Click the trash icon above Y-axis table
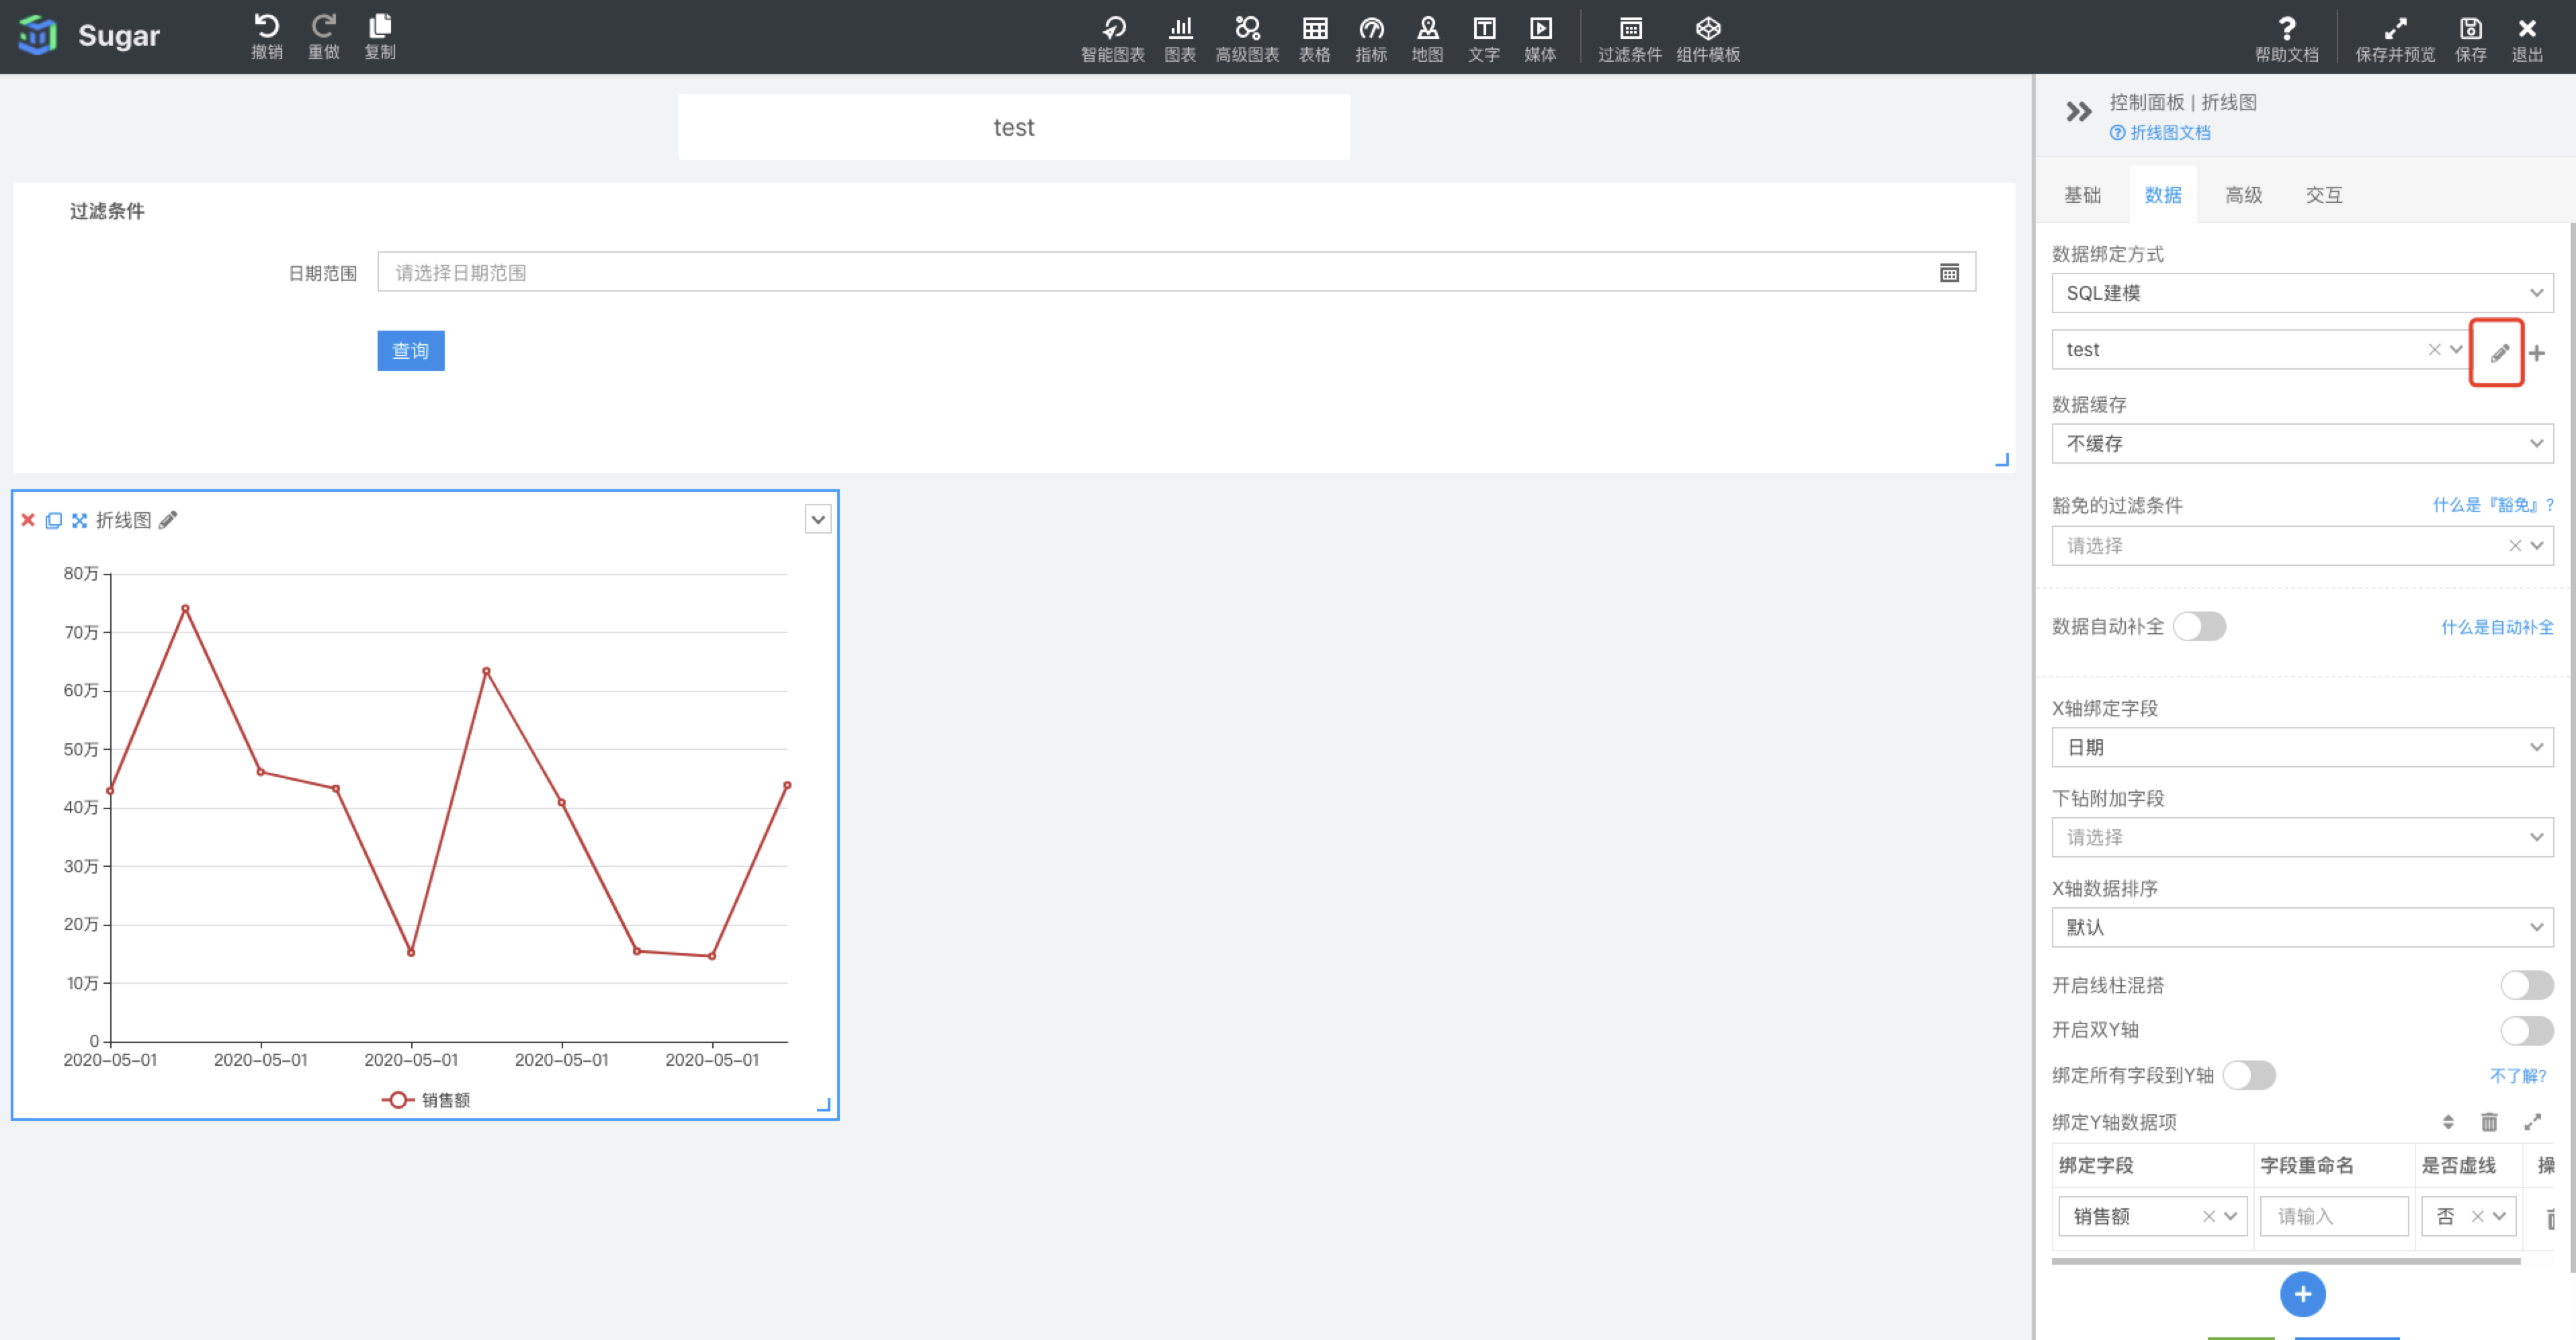The width and height of the screenshot is (2576, 1340). point(2489,1122)
